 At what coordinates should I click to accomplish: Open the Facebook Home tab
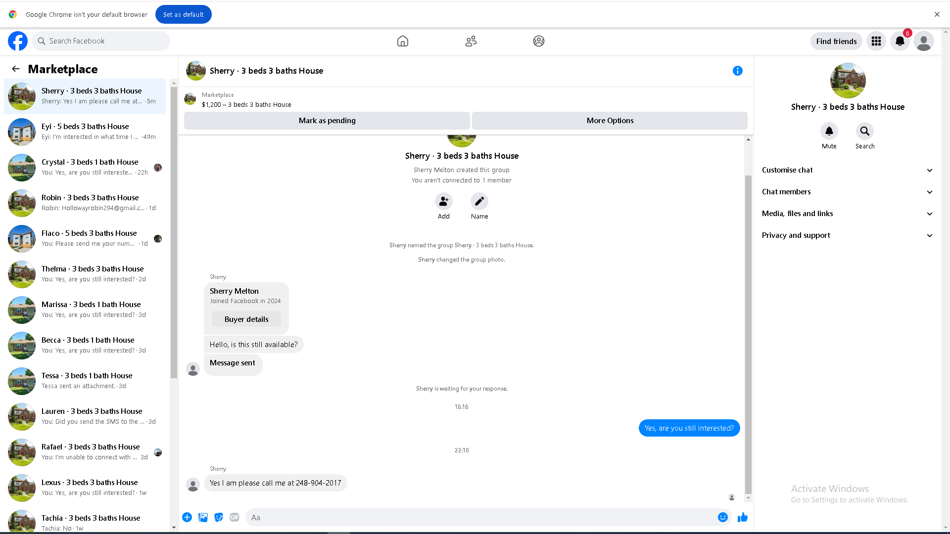coord(403,41)
